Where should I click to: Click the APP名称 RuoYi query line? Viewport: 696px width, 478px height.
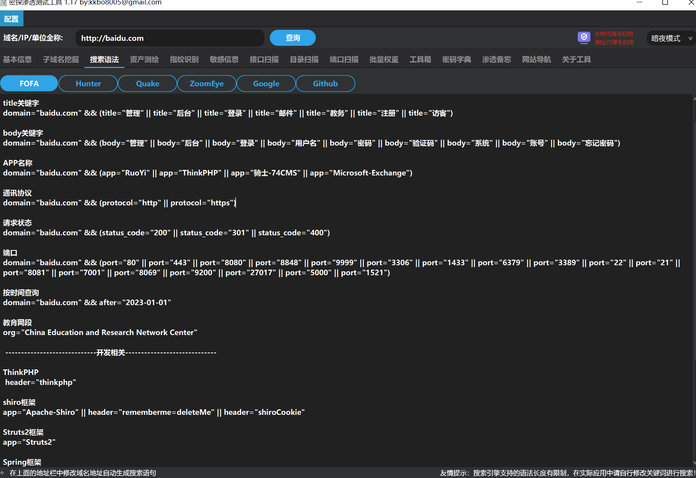(207, 173)
